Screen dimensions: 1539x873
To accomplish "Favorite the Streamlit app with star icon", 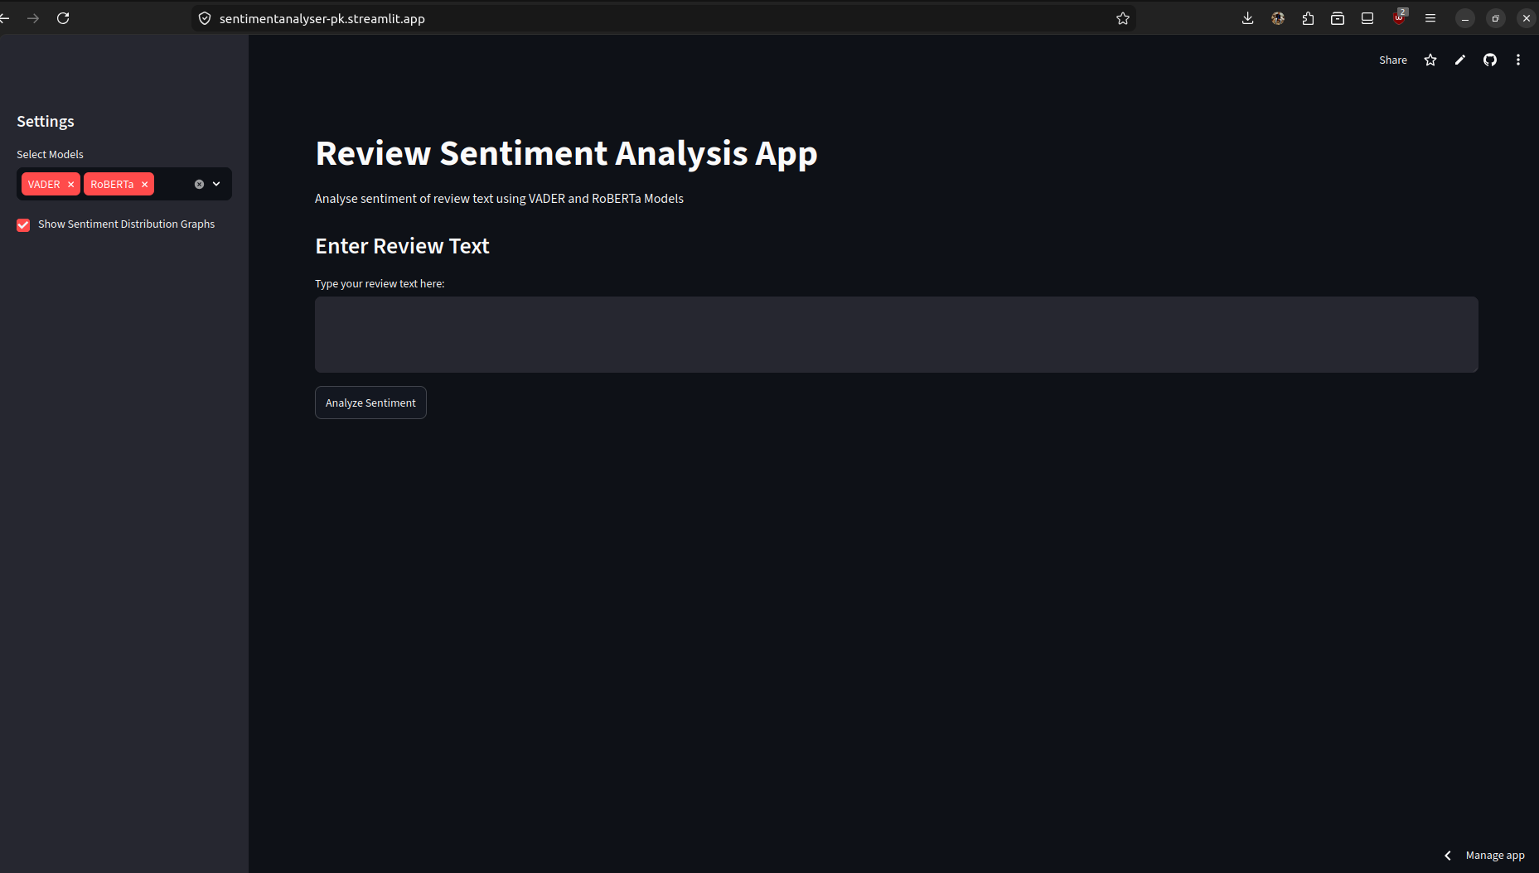I will click(x=1430, y=60).
